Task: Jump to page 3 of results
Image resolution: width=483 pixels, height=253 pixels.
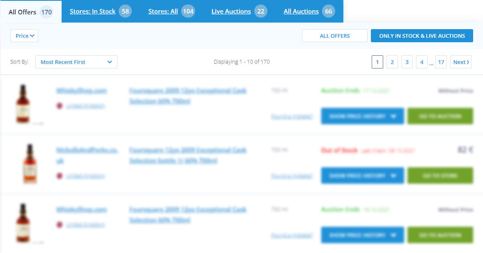Action: click(x=407, y=62)
